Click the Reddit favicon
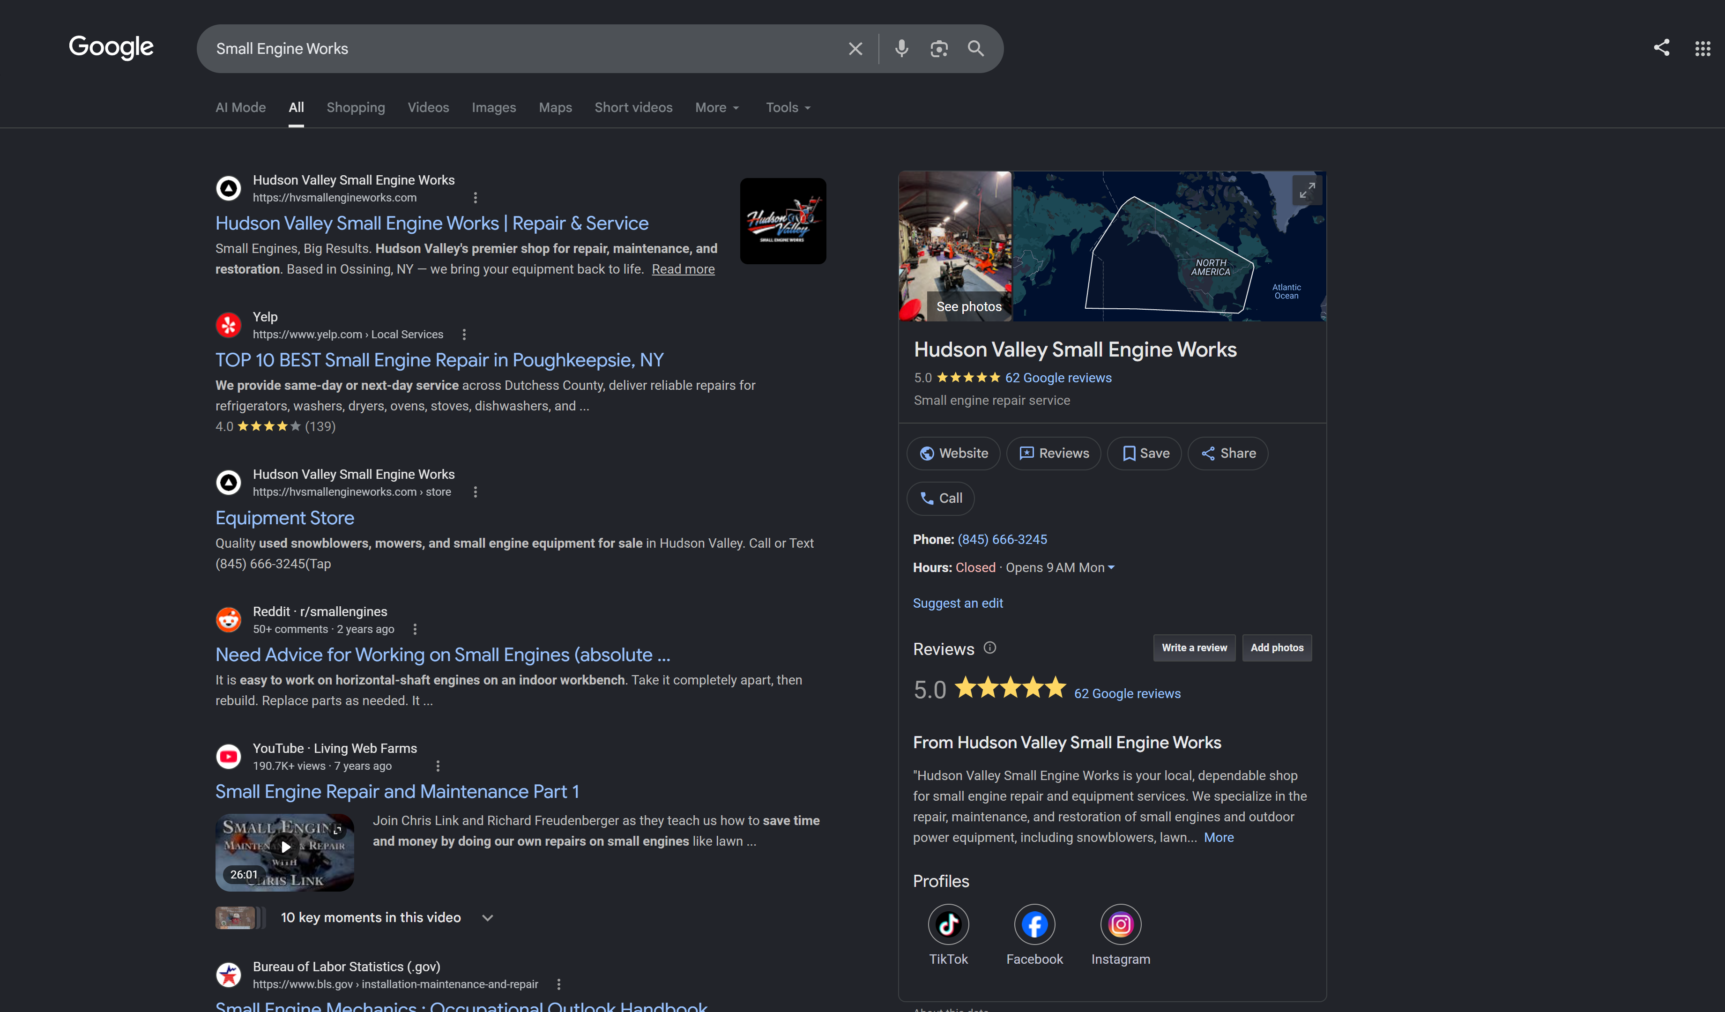Viewport: 1725px width, 1012px height. pos(229,620)
